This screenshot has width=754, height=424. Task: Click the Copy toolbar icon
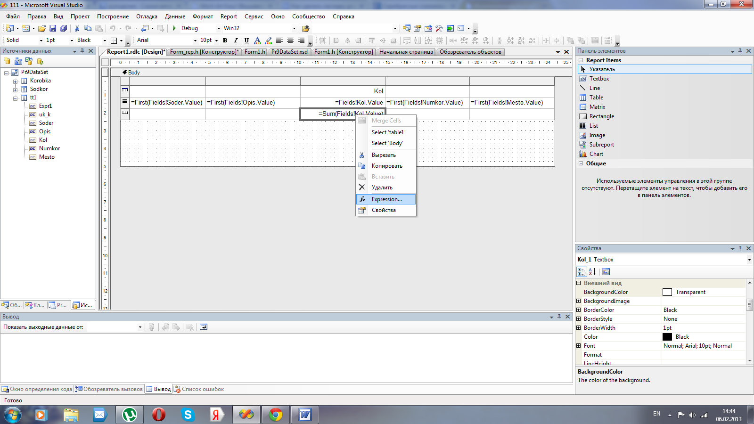[88, 28]
